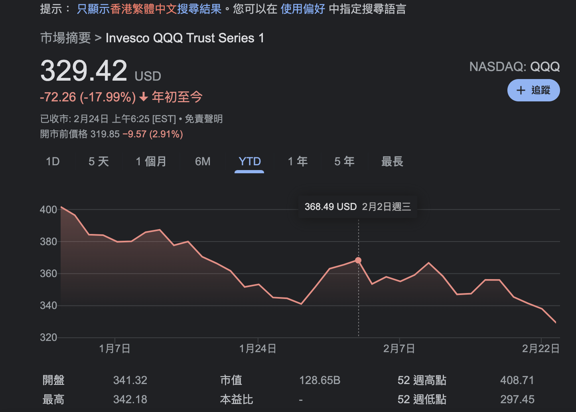576x412 pixels.
Task: Click the 開盤 value 341.32
Action: (x=130, y=380)
